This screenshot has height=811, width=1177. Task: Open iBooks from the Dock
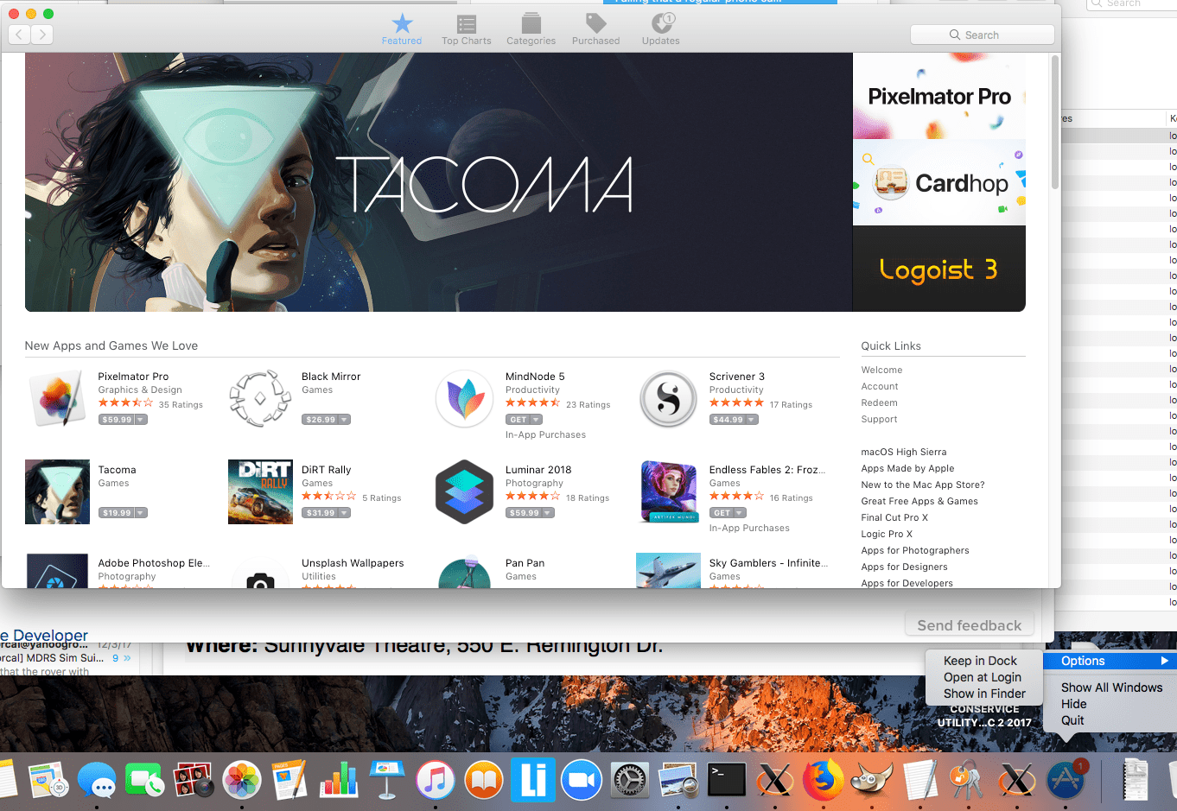(x=484, y=781)
